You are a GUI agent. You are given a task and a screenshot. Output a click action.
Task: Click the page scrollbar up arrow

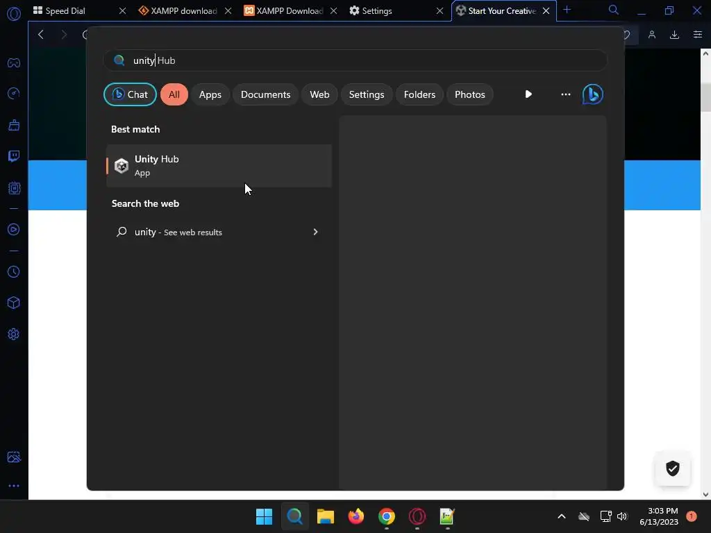(x=705, y=53)
